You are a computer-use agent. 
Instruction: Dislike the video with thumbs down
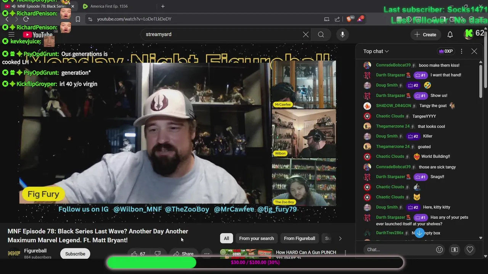[x=157, y=254]
